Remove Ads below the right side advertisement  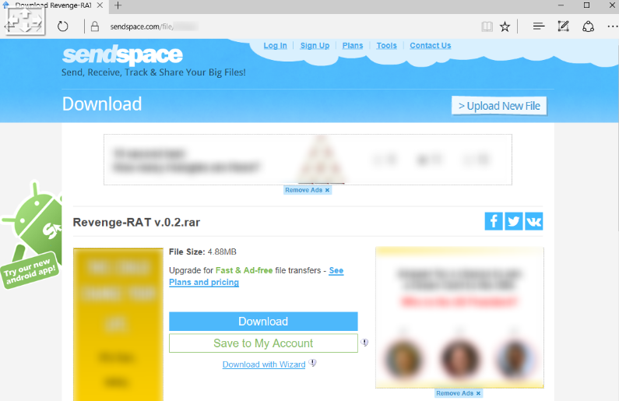[x=459, y=393]
